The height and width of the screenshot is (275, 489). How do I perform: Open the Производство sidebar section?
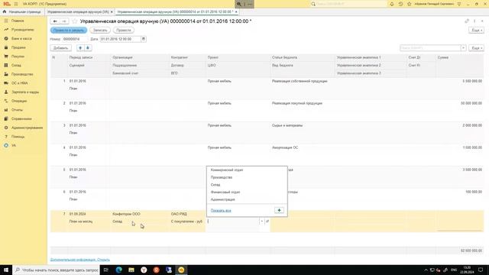(22, 74)
